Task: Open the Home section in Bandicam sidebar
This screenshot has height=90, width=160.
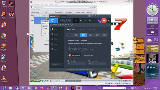Action: click(54, 29)
